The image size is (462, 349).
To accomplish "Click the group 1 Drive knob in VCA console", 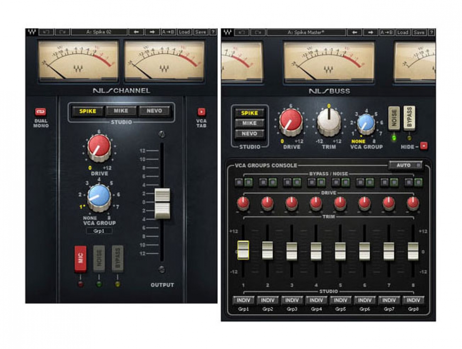I will tap(243, 203).
